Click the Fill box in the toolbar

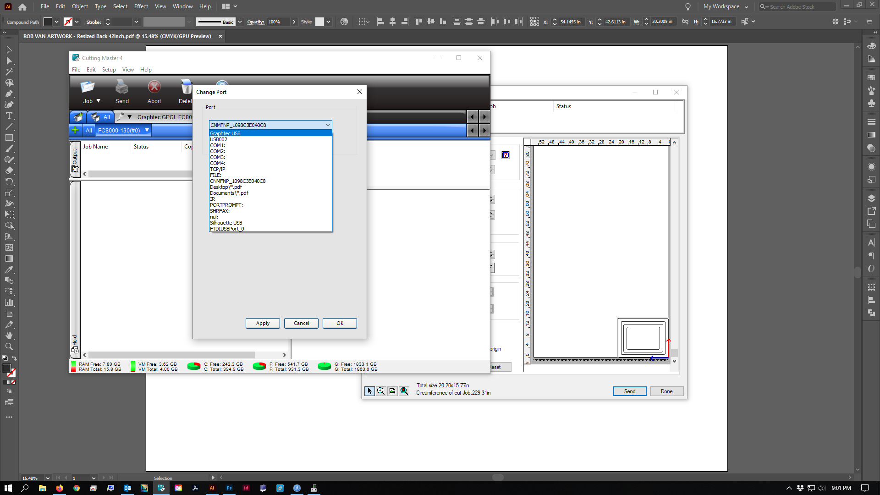7,368
